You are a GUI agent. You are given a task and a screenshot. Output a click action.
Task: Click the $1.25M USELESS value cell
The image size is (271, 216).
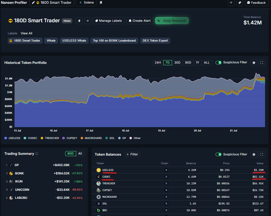click(259, 170)
